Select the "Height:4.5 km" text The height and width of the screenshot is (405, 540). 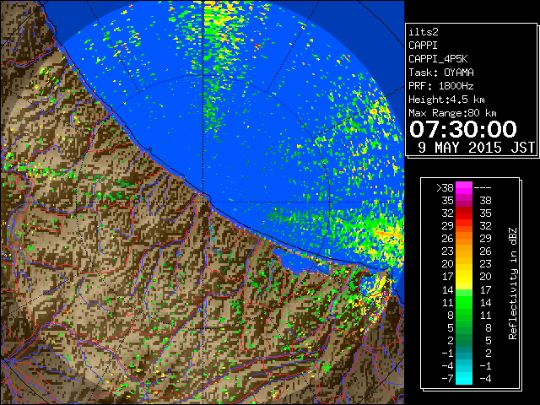[446, 100]
